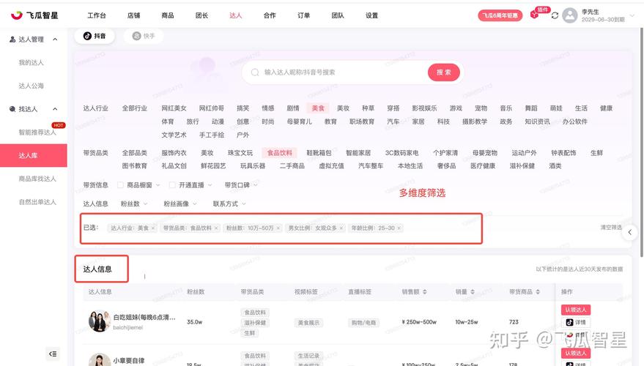Select 全部行业 in industry filter
The height and width of the screenshot is (366, 644).
[134, 108]
